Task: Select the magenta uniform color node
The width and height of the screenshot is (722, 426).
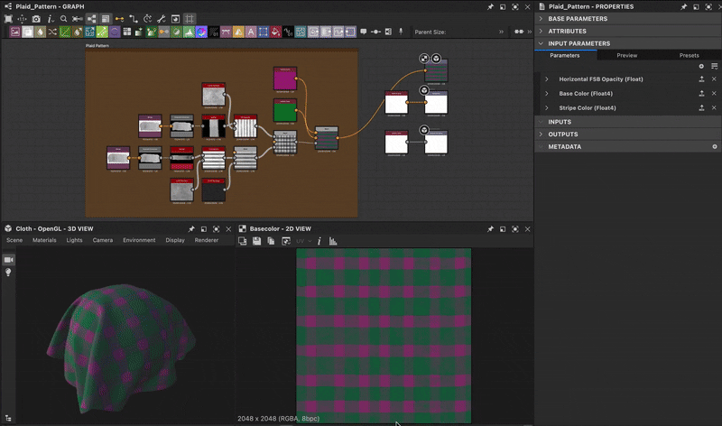Action: coord(285,79)
